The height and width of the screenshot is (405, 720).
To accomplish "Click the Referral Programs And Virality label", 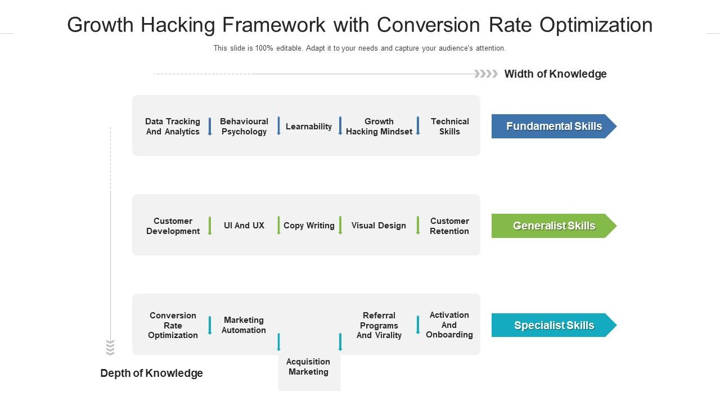I will click(x=379, y=325).
